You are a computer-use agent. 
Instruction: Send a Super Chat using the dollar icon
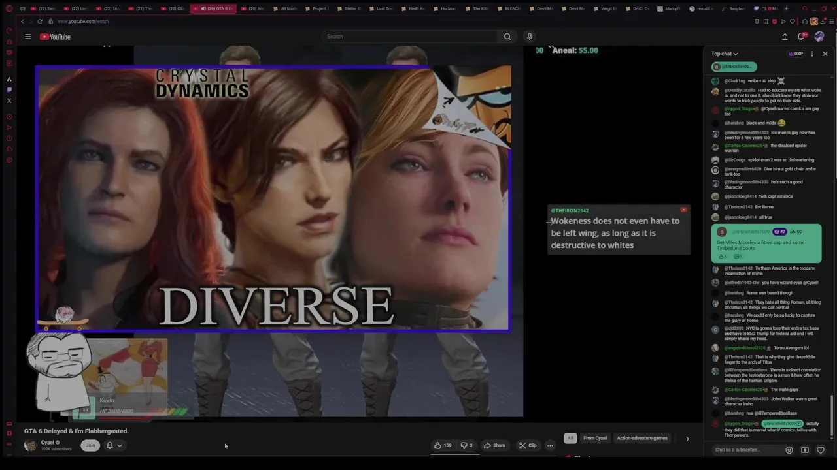point(805,450)
